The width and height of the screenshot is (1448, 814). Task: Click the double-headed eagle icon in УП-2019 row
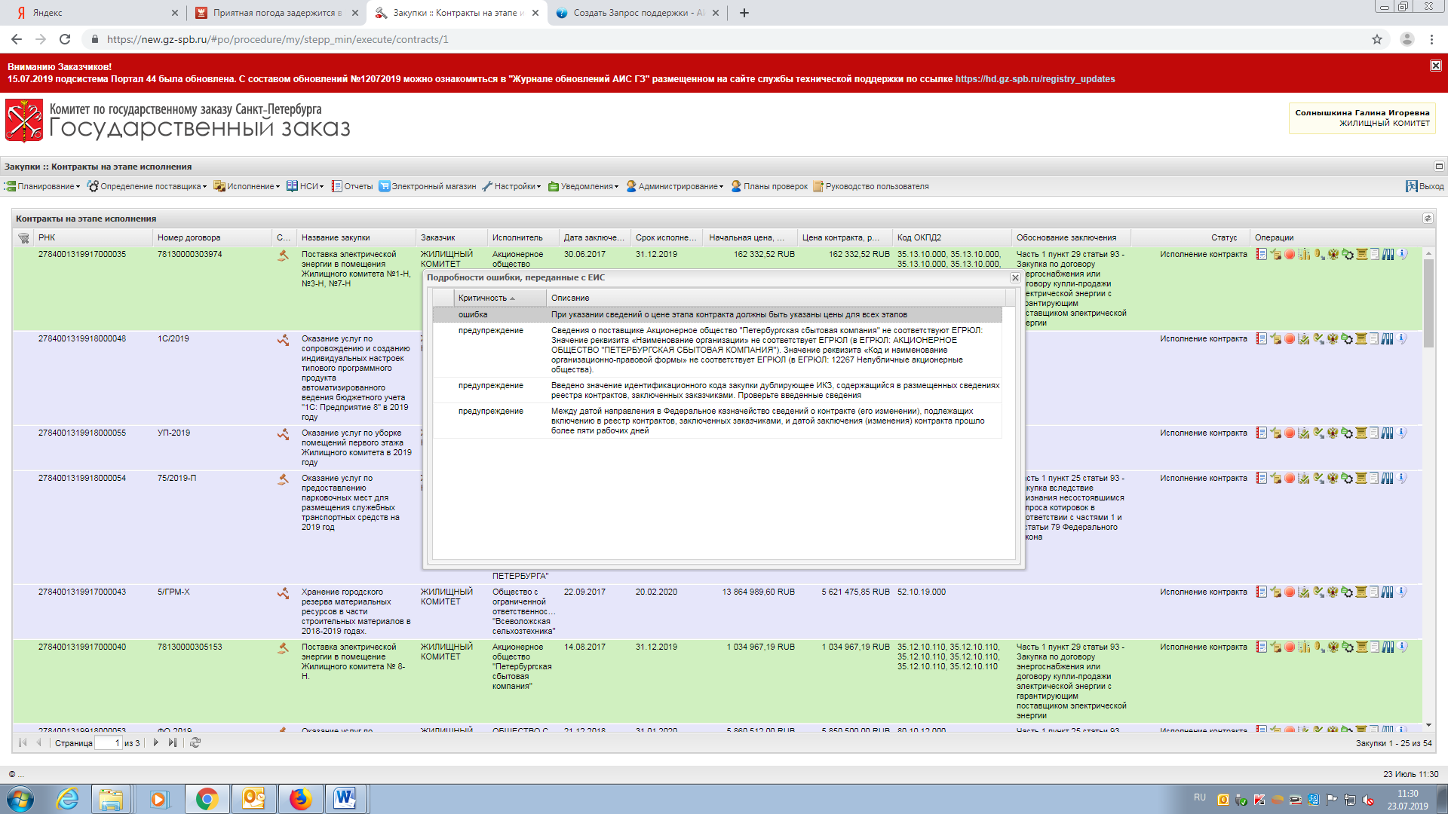[x=1333, y=433]
